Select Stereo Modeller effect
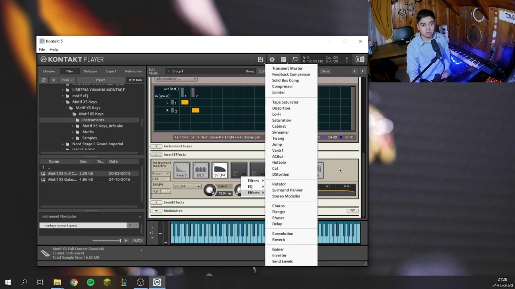This screenshot has width=515, height=289. 286,196
